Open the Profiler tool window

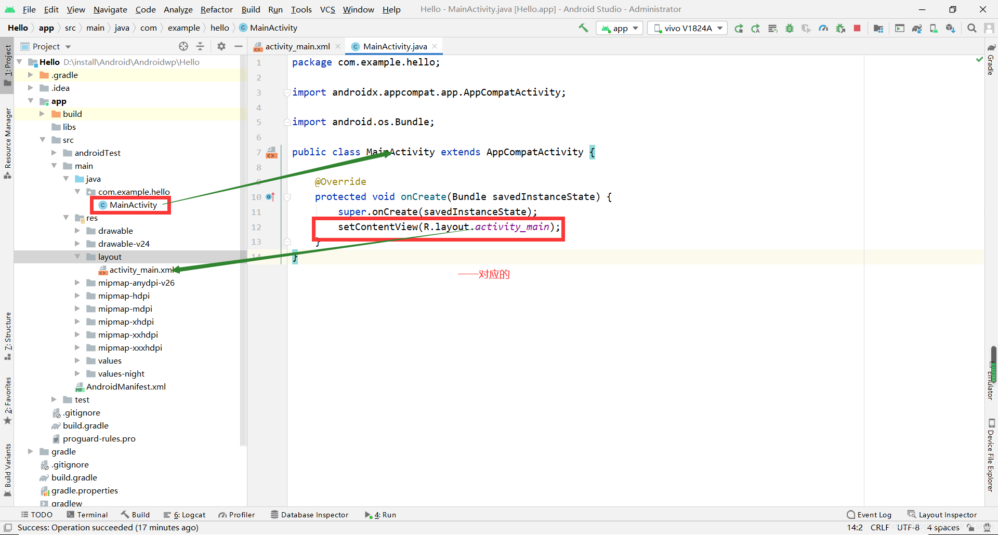point(237,515)
